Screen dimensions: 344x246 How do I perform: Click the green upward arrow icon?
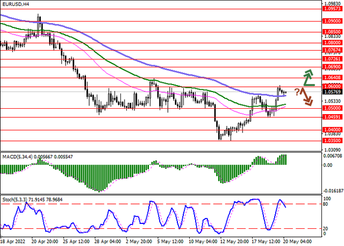click(x=308, y=78)
